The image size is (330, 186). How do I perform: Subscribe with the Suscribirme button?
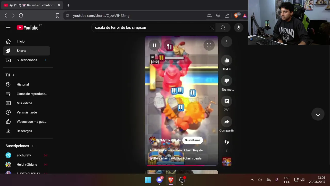pos(193,140)
